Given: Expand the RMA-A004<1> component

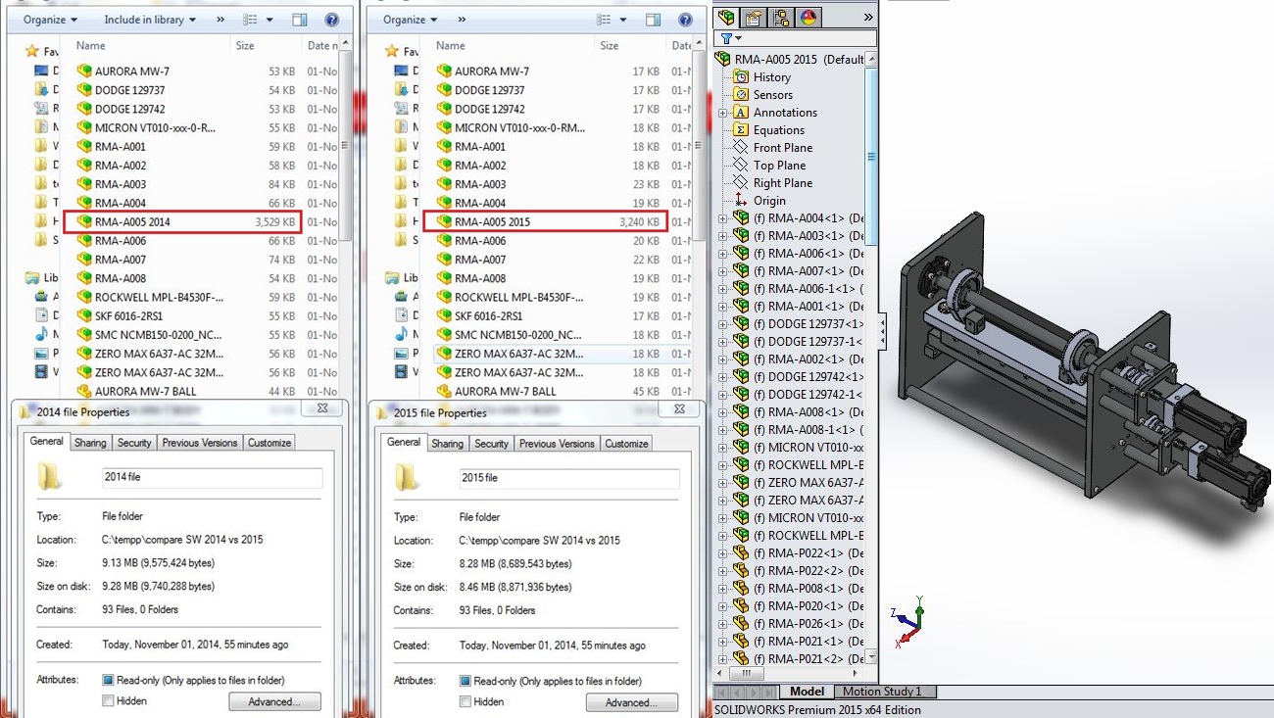Looking at the screenshot, I should click(723, 218).
